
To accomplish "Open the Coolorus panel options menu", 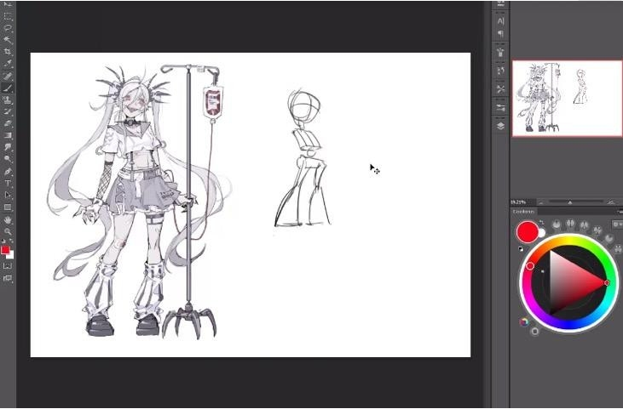I will pos(618,211).
